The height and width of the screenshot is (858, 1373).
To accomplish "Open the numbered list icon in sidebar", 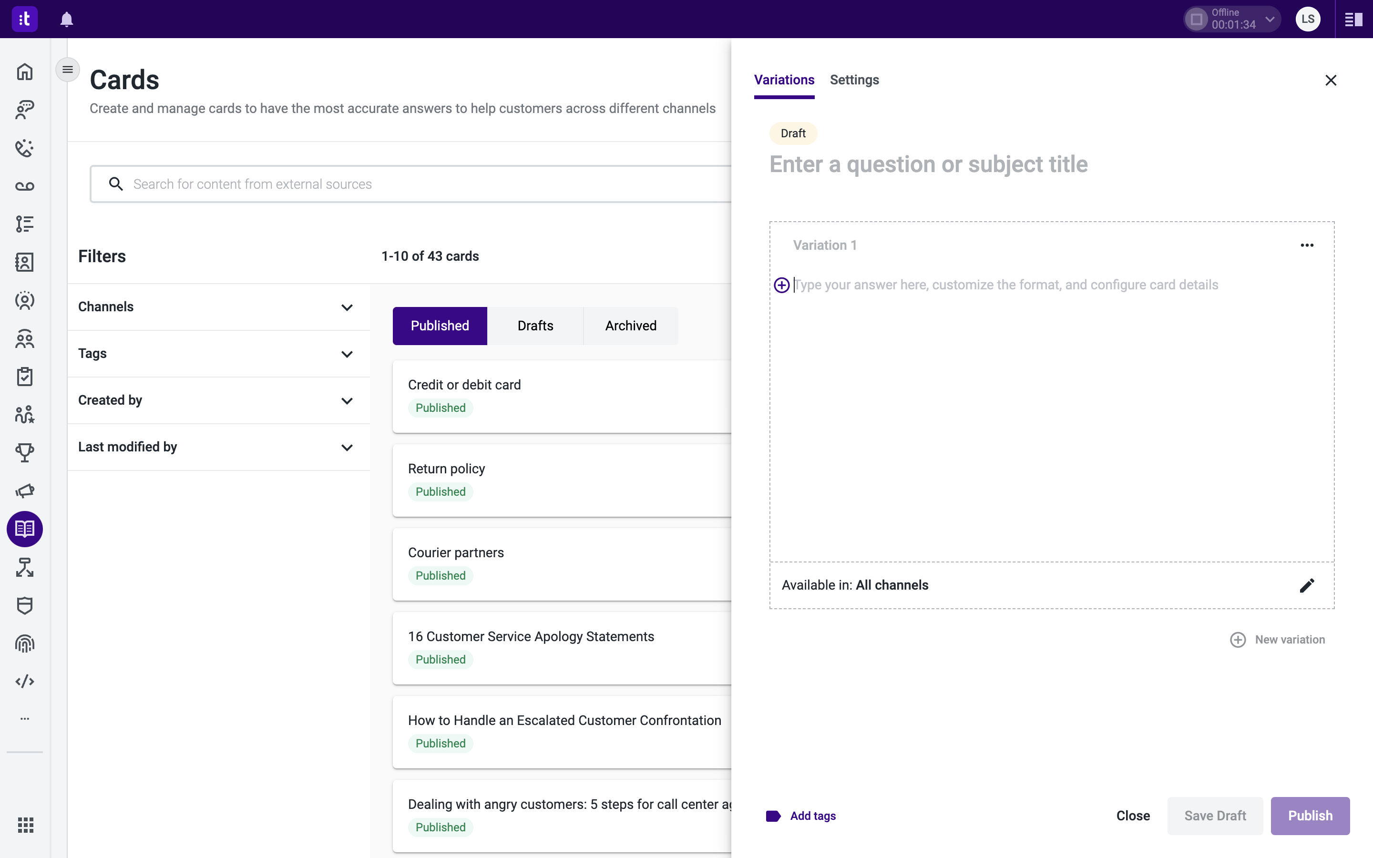I will coord(24,224).
